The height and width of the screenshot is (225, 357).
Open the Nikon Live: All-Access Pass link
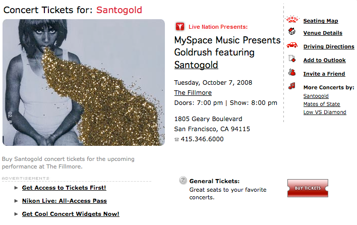pyautogui.click(x=64, y=201)
